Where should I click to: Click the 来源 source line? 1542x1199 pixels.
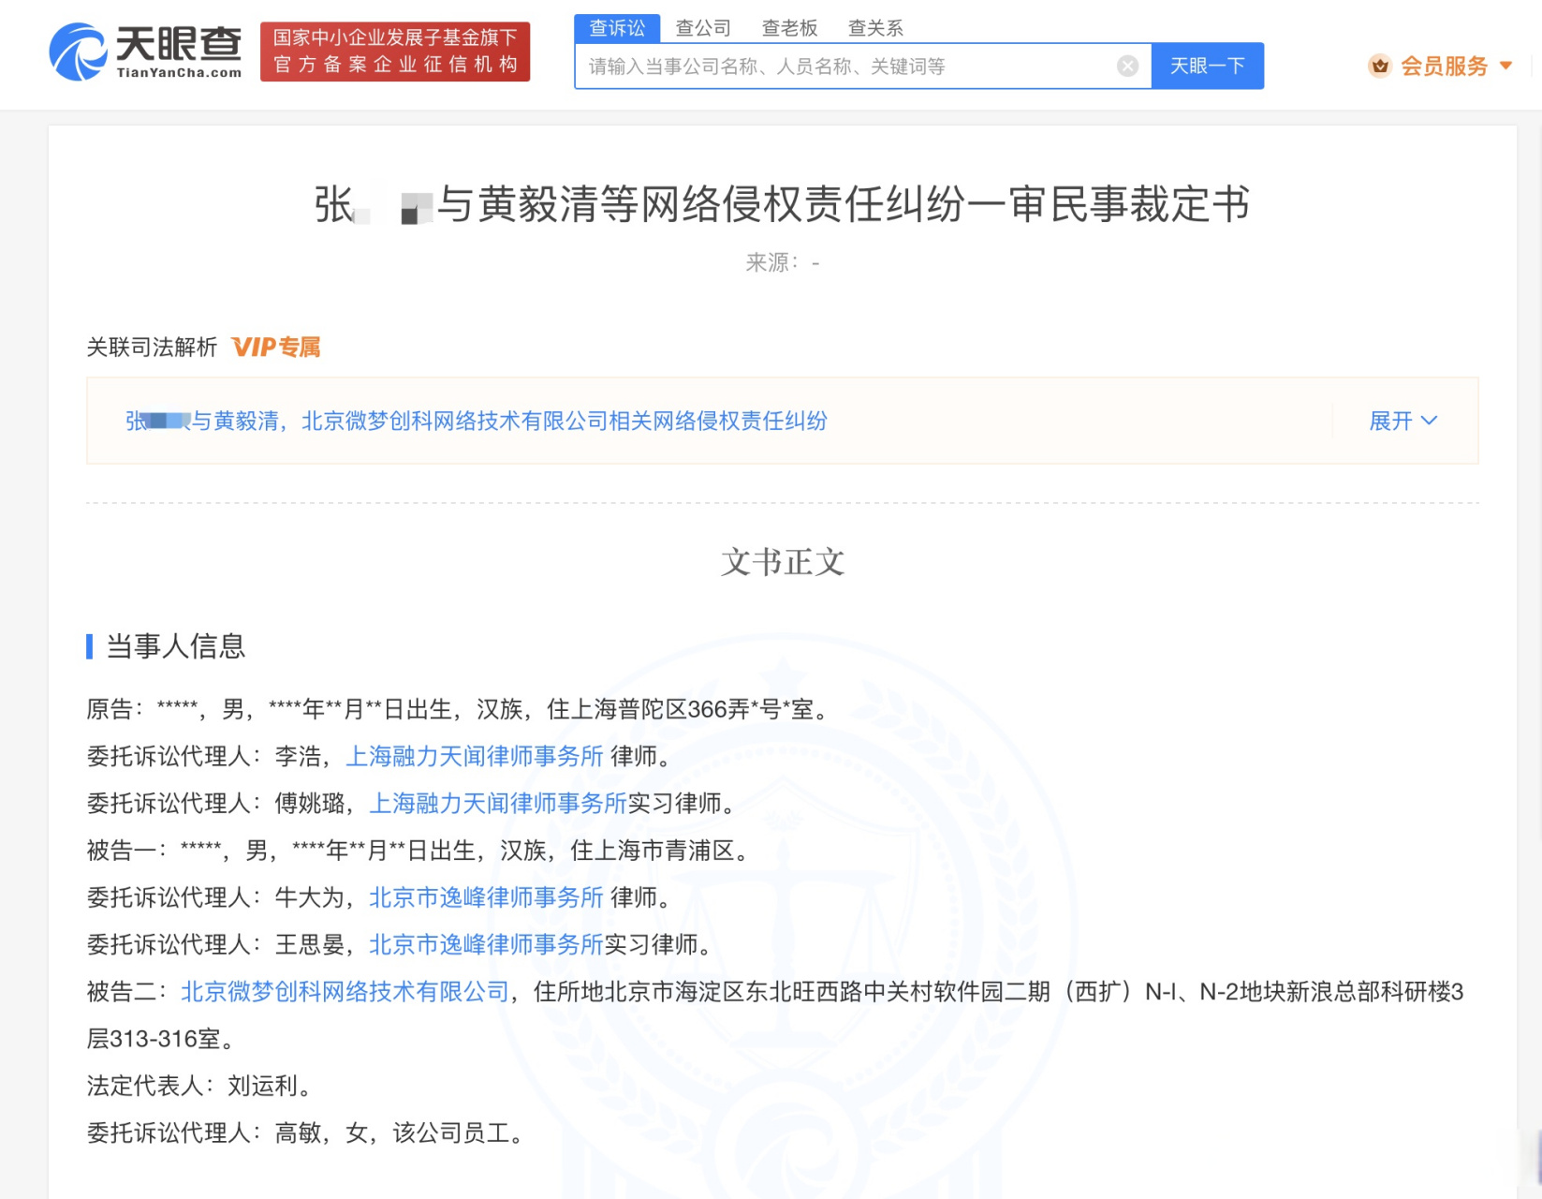coord(783,262)
